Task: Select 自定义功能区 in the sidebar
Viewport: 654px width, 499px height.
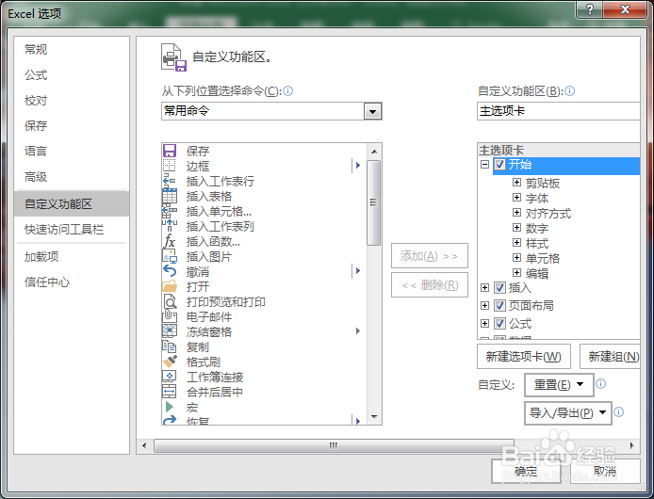Action: coord(72,204)
